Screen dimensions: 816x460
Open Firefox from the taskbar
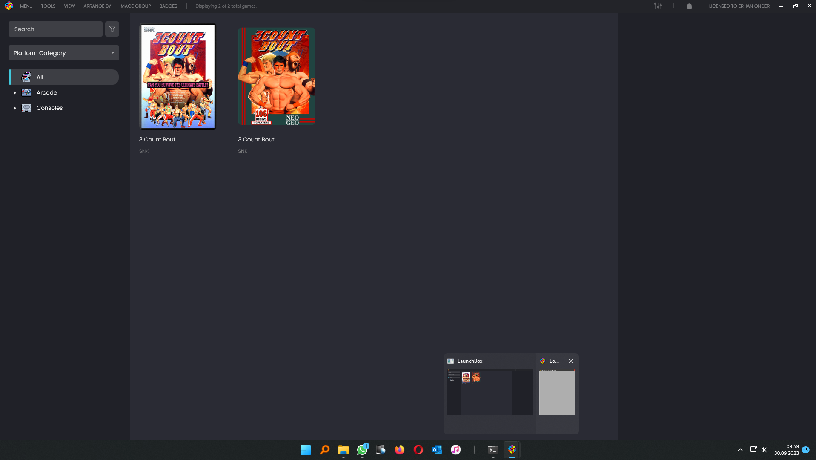pos(399,450)
